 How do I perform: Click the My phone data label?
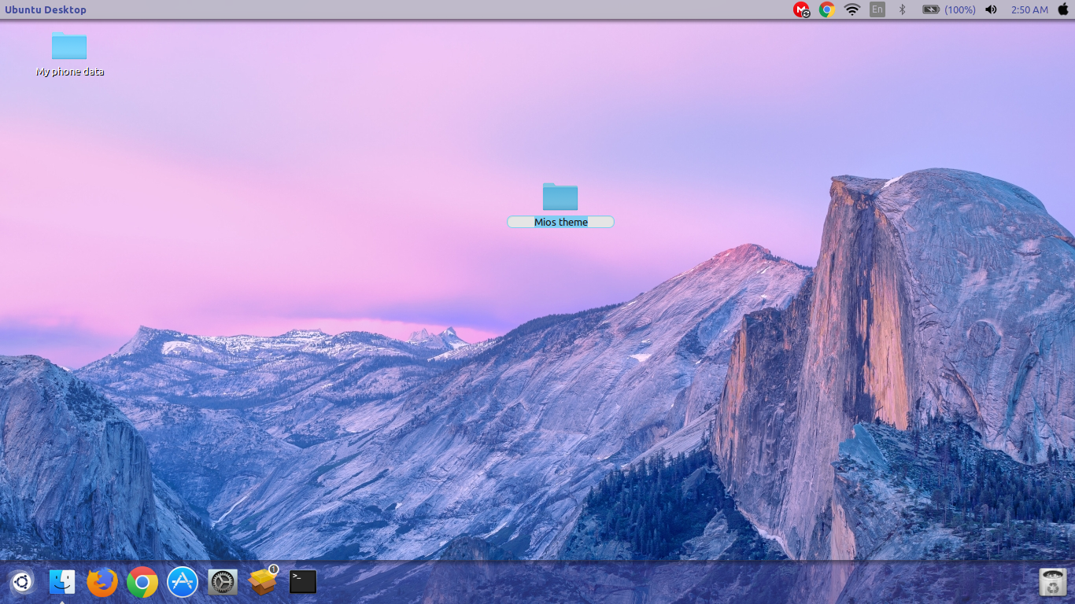(x=70, y=72)
